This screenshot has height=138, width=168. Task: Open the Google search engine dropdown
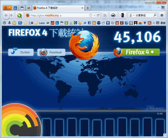(132, 15)
